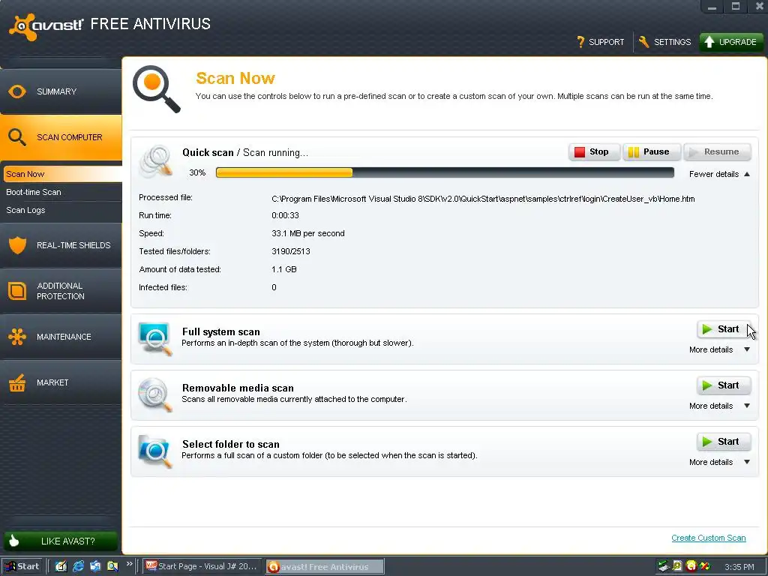This screenshot has height=576, width=768.
Task: Click the Settings wrench icon
Action: 644,42
